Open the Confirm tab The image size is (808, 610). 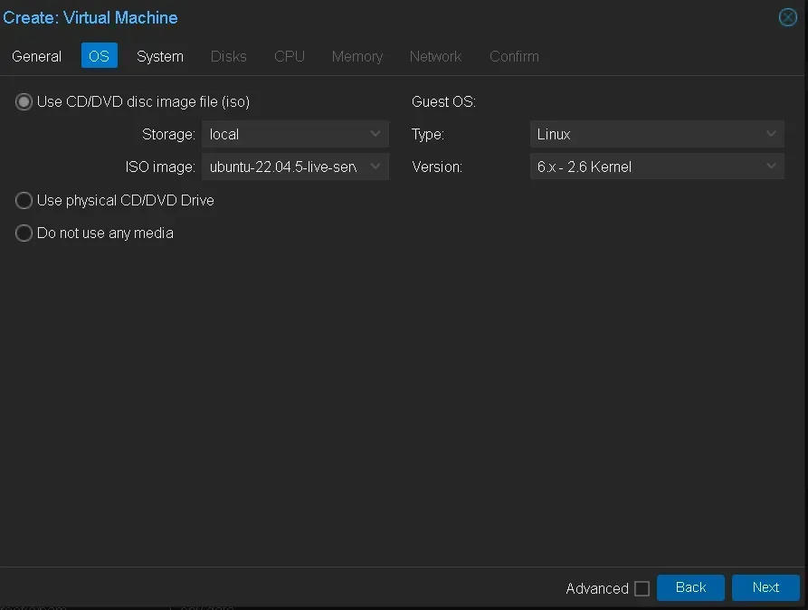pyautogui.click(x=513, y=56)
